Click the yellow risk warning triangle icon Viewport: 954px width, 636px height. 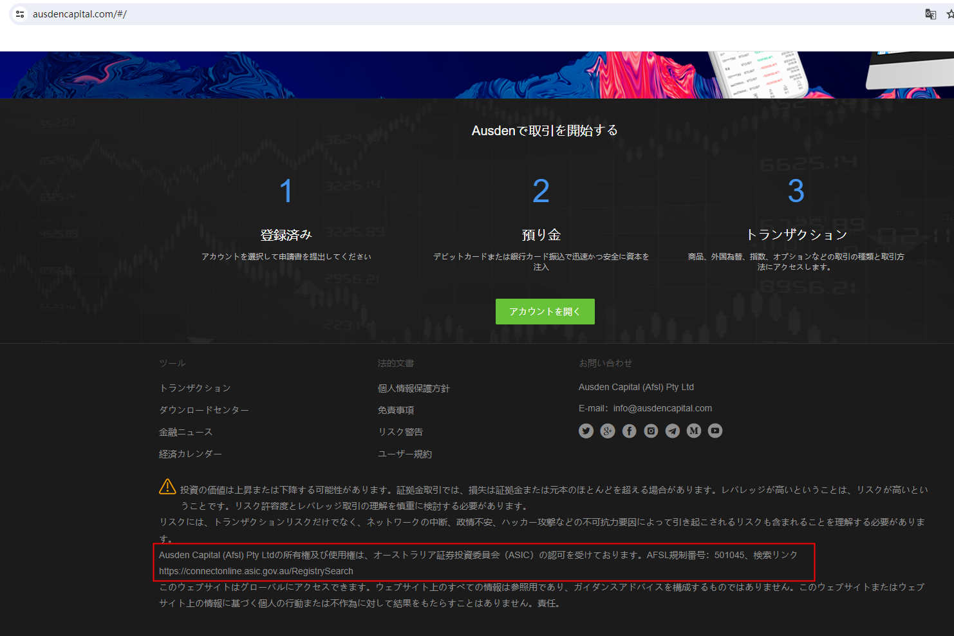(x=167, y=487)
